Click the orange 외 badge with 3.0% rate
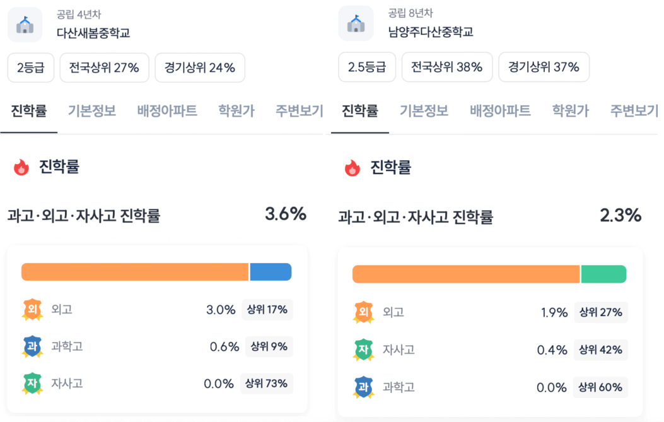 33,310
